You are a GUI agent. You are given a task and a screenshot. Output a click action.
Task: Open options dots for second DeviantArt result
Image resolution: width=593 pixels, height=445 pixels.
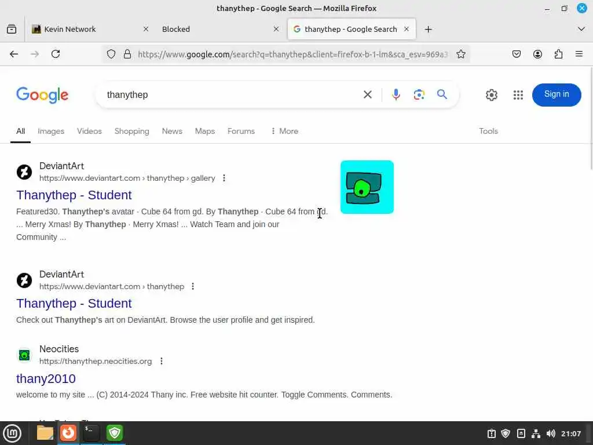(x=193, y=286)
